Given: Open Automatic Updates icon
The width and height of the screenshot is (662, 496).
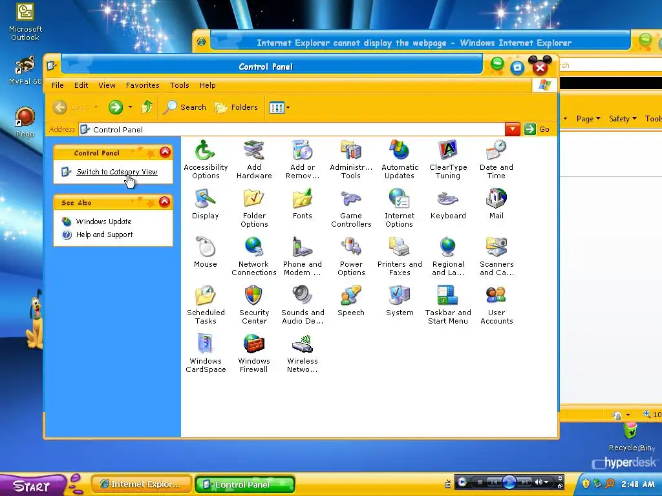Looking at the screenshot, I should pyautogui.click(x=400, y=159).
